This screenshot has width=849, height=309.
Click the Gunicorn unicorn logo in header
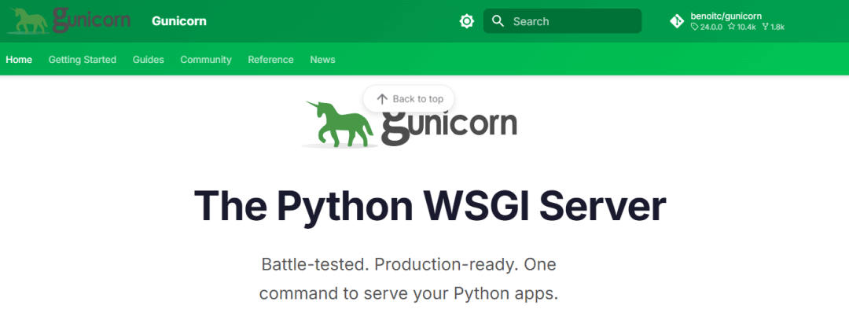click(68, 20)
